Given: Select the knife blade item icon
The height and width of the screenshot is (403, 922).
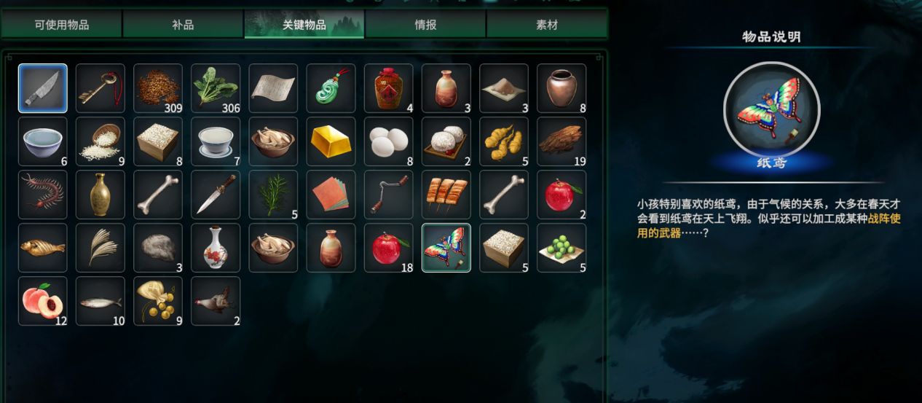Looking at the screenshot, I should (43, 88).
